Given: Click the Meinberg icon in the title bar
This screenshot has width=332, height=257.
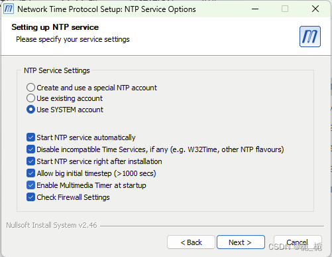Looking at the screenshot, I should pos(9,9).
